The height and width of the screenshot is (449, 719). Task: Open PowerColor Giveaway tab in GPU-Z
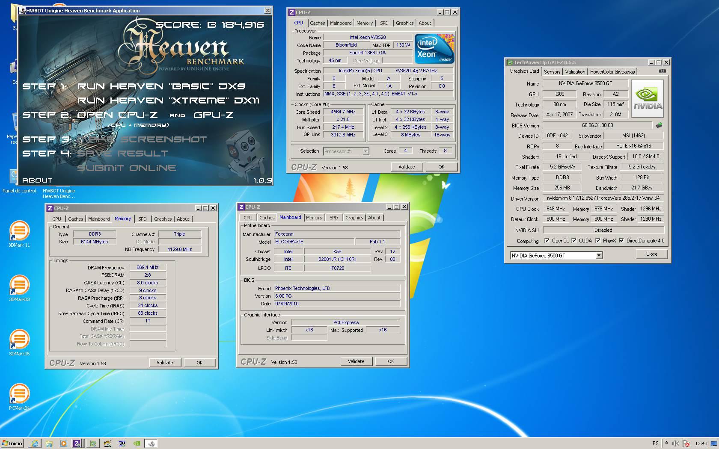(612, 72)
